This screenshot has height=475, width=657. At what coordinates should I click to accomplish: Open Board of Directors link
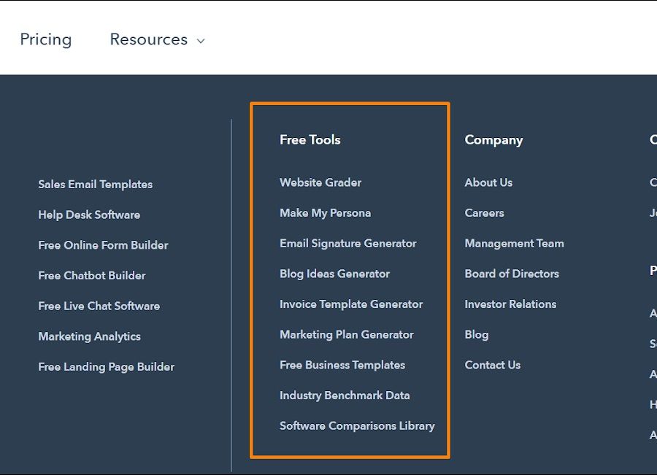point(512,274)
